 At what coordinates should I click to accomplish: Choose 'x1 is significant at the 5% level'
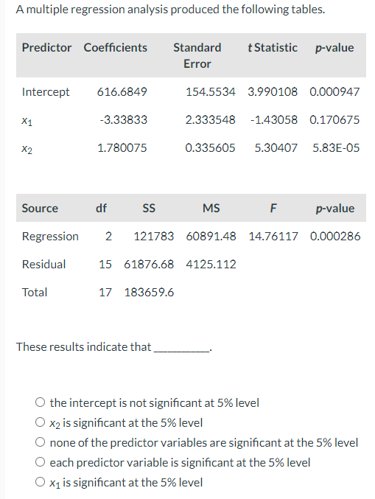40,483
